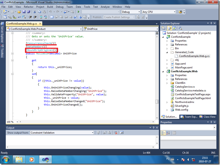Toggle Categorized view in Properties panel

163,133
